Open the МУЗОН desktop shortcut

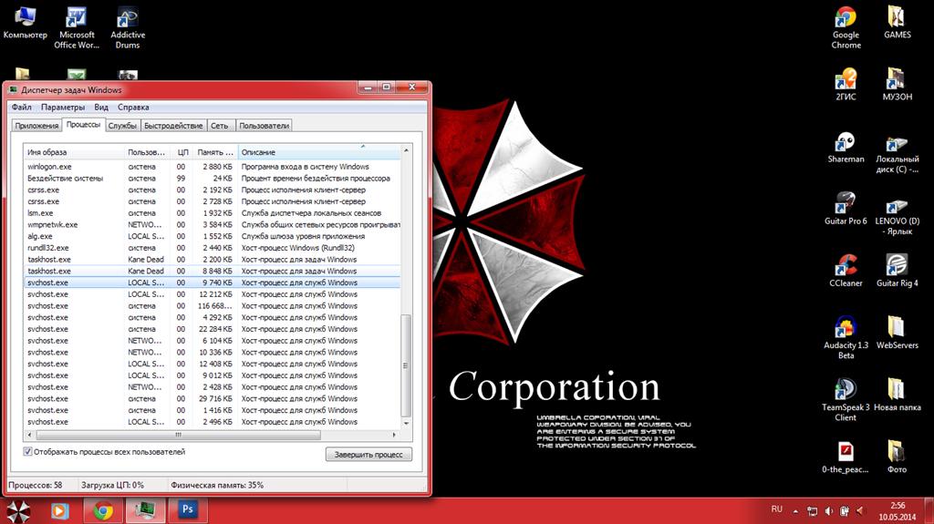(898, 85)
